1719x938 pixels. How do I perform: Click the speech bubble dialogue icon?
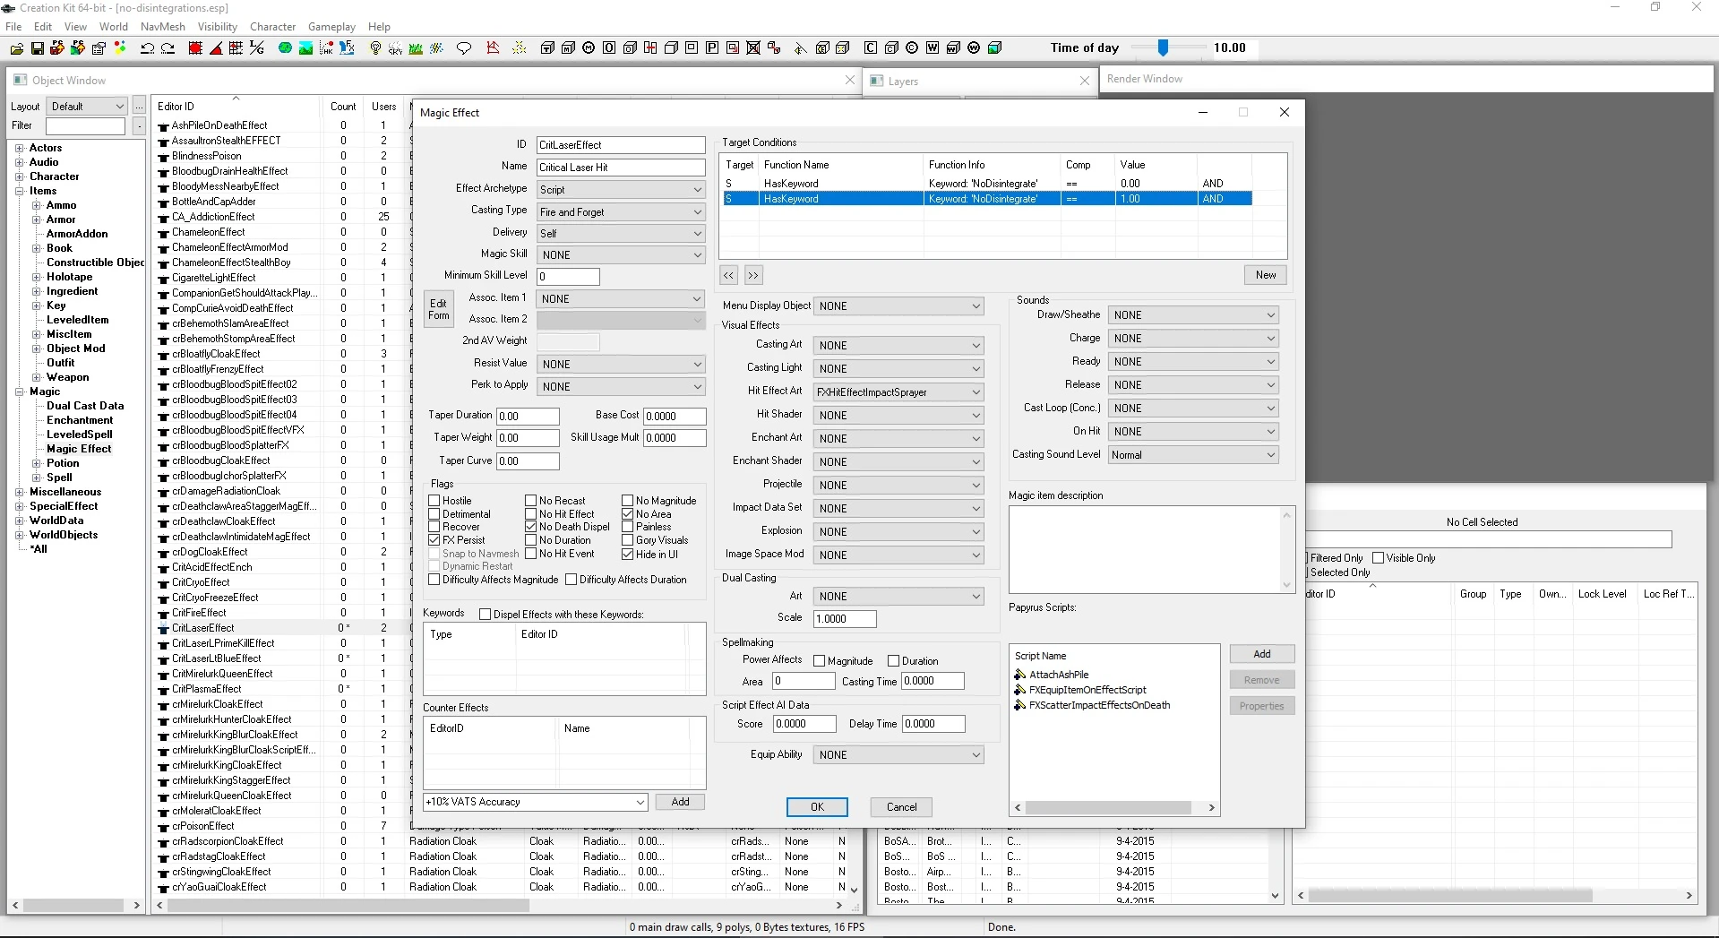tap(464, 48)
